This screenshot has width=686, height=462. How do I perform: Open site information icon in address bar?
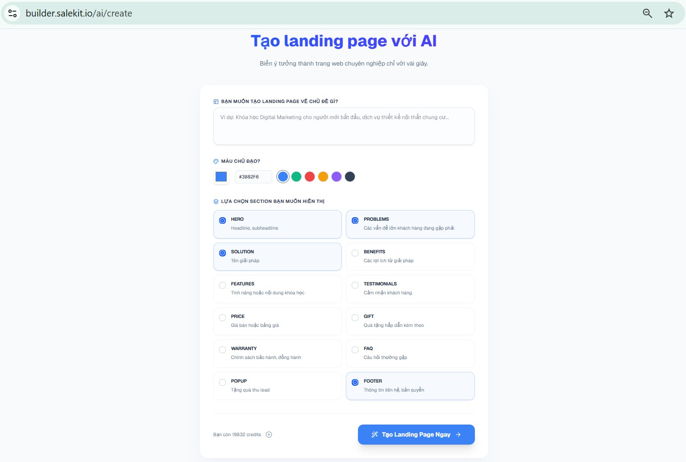click(x=12, y=13)
